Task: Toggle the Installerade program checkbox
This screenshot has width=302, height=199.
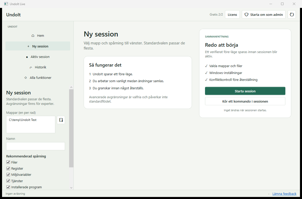Action: tap(8, 187)
